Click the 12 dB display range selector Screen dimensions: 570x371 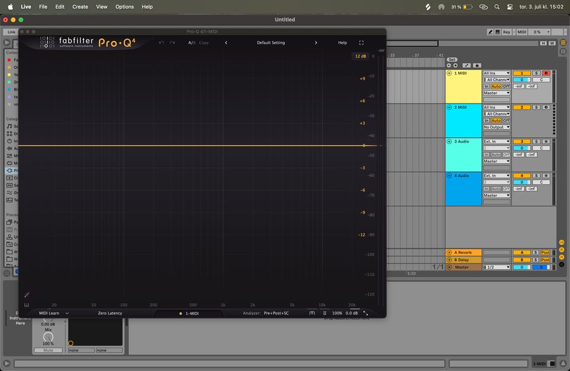(360, 56)
